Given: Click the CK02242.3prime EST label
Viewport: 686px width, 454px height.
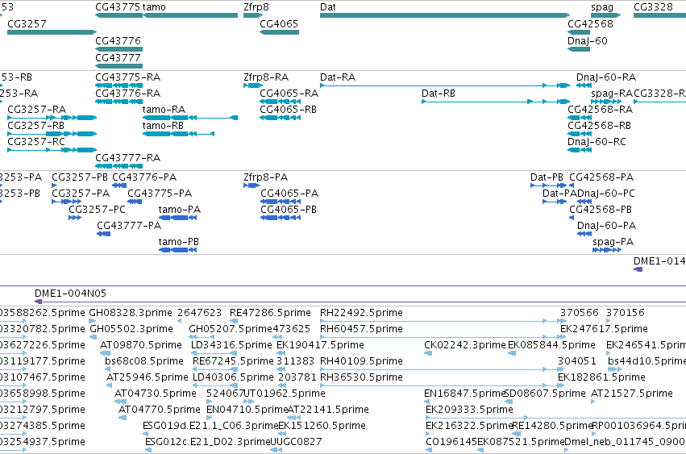Looking at the screenshot, I should [464, 345].
